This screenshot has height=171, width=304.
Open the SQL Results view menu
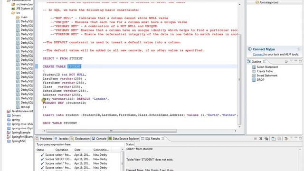tap(291, 138)
